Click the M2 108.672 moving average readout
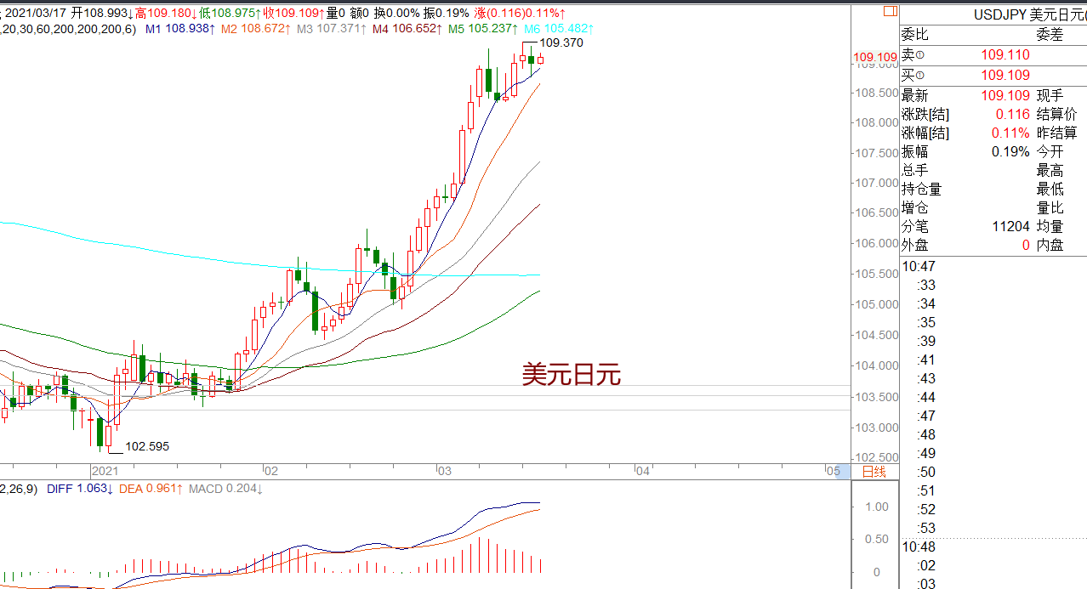Image resolution: width=1087 pixels, height=589 pixels. [x=256, y=29]
